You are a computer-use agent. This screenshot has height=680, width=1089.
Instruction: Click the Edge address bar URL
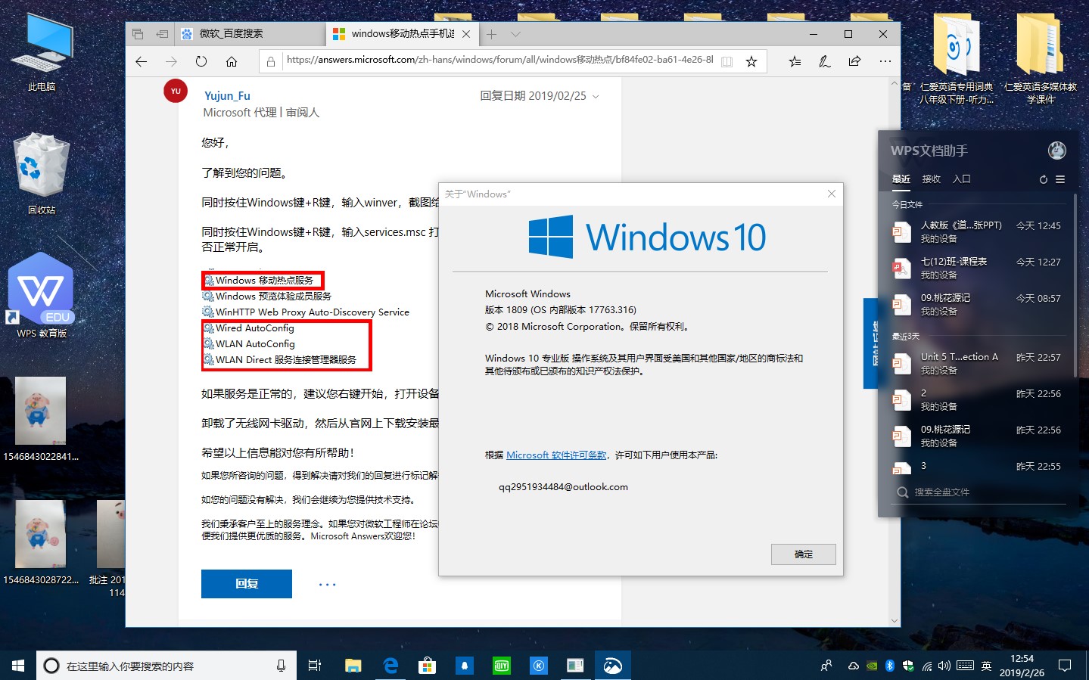click(x=499, y=60)
